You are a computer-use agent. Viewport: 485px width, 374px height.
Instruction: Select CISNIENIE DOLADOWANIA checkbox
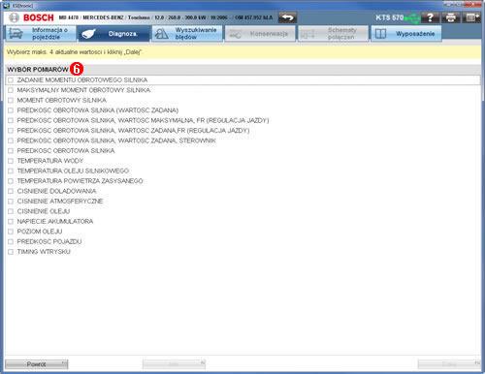tap(11, 191)
